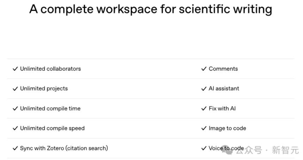Click the scientific writing workspace heading
Viewport: 303px width, 160px height.
pyautogui.click(x=150, y=9)
